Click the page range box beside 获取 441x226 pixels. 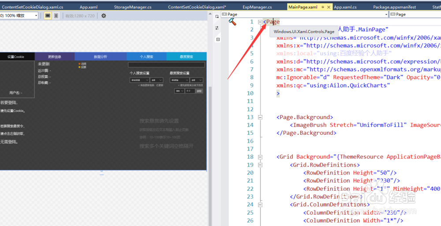click(190, 91)
